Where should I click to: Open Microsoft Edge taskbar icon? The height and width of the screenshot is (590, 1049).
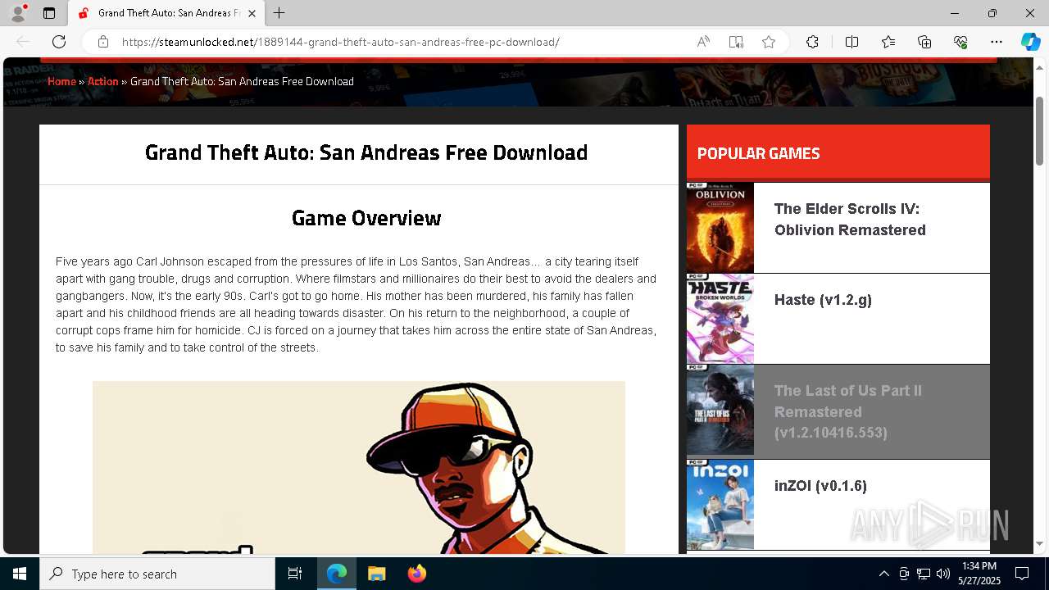point(337,574)
